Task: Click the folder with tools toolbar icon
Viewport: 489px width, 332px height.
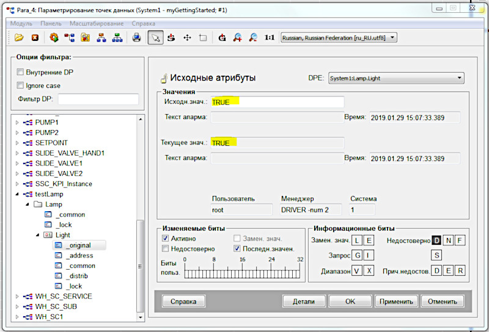Action: point(85,38)
